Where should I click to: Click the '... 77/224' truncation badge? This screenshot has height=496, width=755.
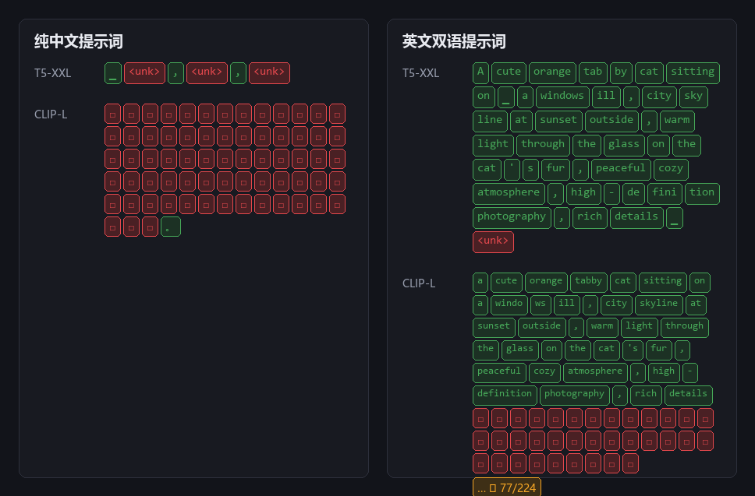[506, 488]
